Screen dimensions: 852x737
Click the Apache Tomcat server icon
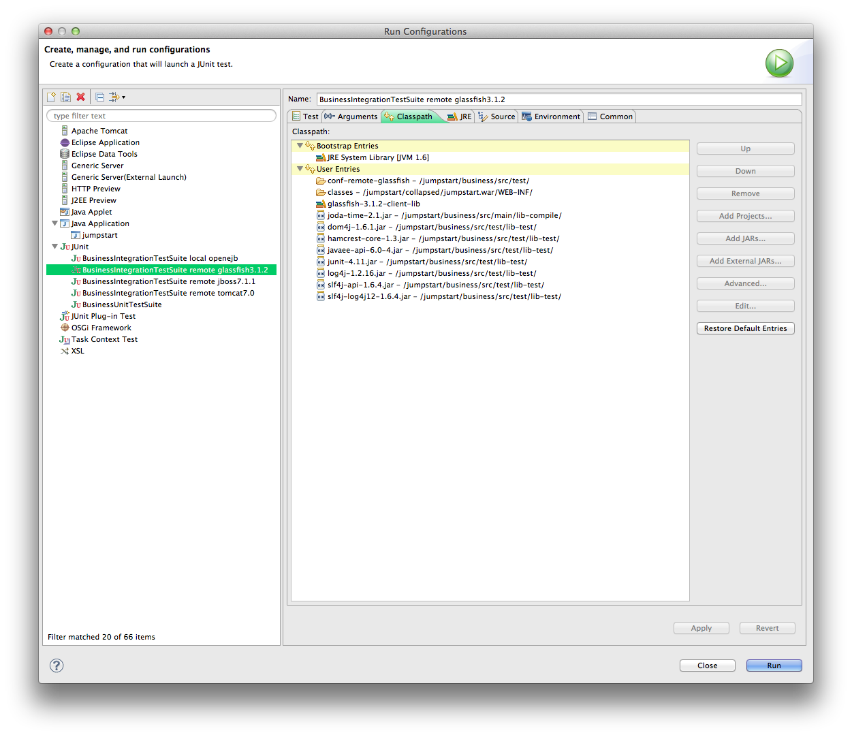coord(65,131)
